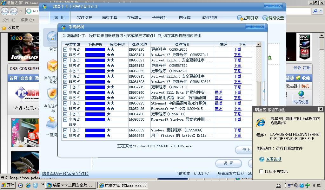This screenshot has width=325, height=190.
Task: Expand hidden quick launch icons chevron
Action: coord(43,184)
